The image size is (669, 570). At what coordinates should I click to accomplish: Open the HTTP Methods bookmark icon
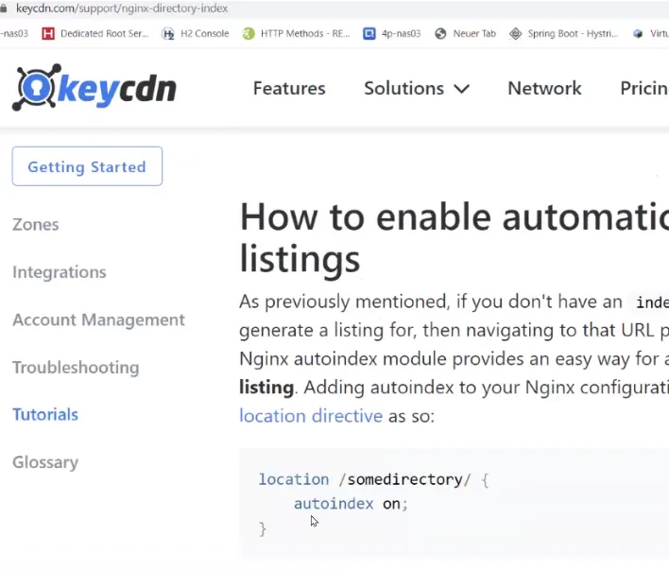[249, 34]
